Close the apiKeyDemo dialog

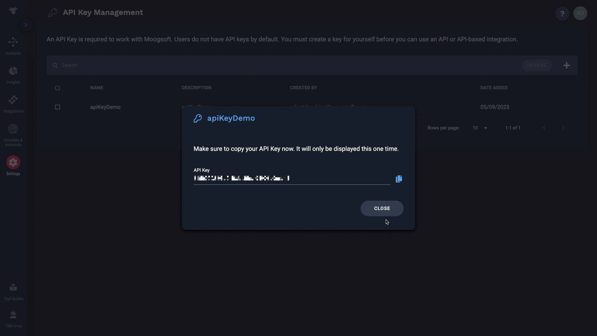(382, 208)
